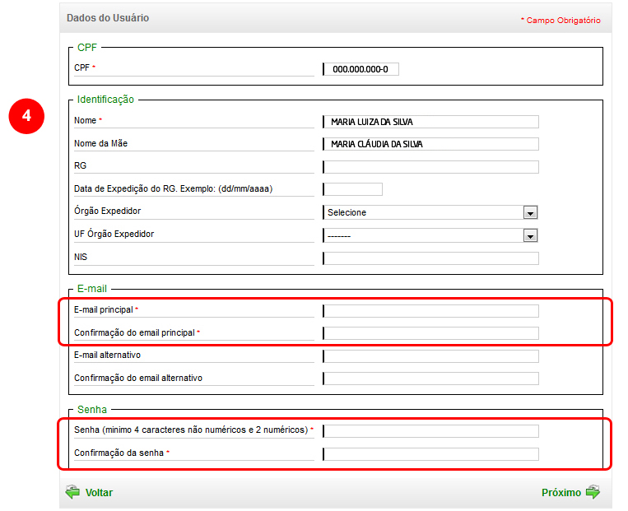The width and height of the screenshot is (628, 511).
Task: Click the red step 4 circle
Action: click(x=26, y=116)
